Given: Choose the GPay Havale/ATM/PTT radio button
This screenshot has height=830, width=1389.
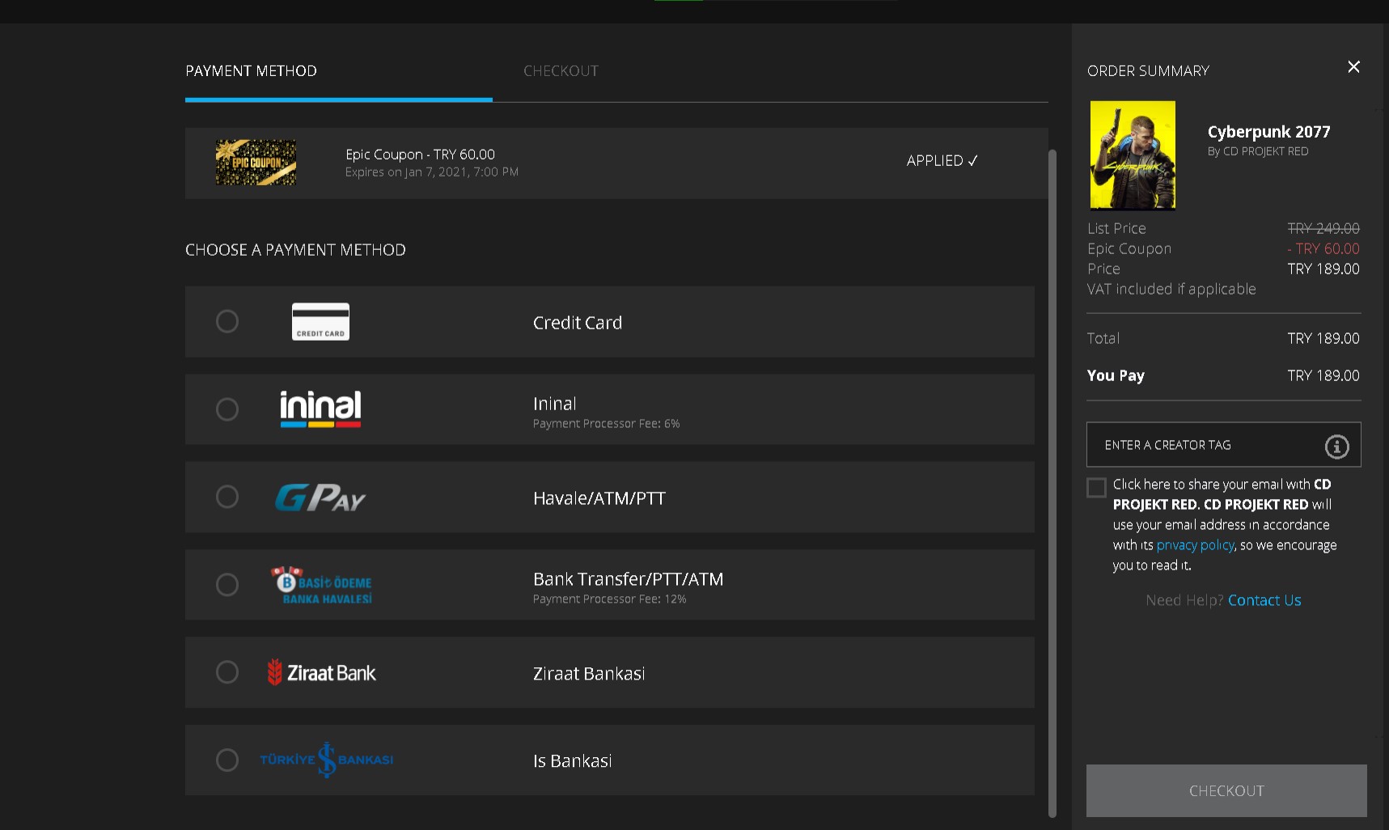Looking at the screenshot, I should 227,497.
